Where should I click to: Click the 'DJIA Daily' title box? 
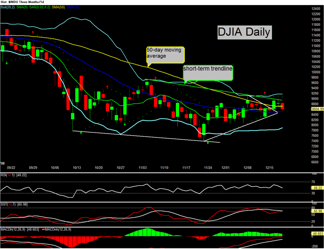pos(245,33)
